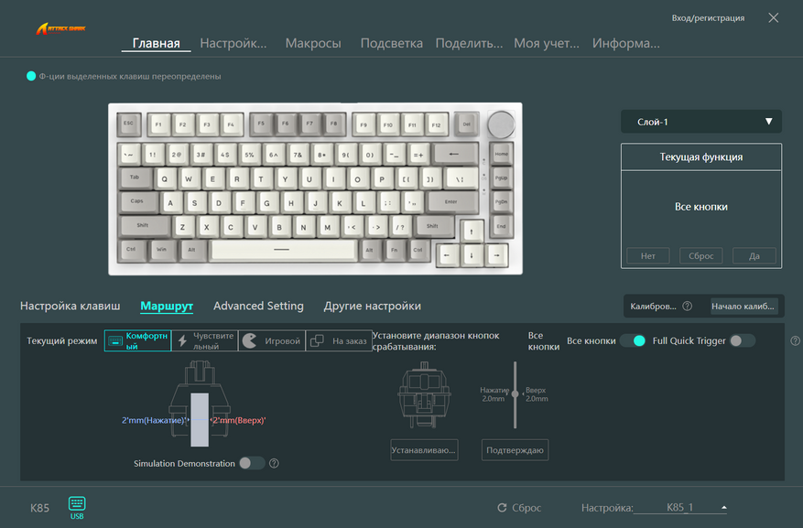The width and height of the screenshot is (803, 528).
Task: Click the USB connection keyboard icon
Action: 77,504
